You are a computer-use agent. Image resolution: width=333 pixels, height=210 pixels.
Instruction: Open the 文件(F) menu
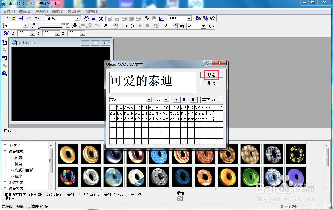9,11
